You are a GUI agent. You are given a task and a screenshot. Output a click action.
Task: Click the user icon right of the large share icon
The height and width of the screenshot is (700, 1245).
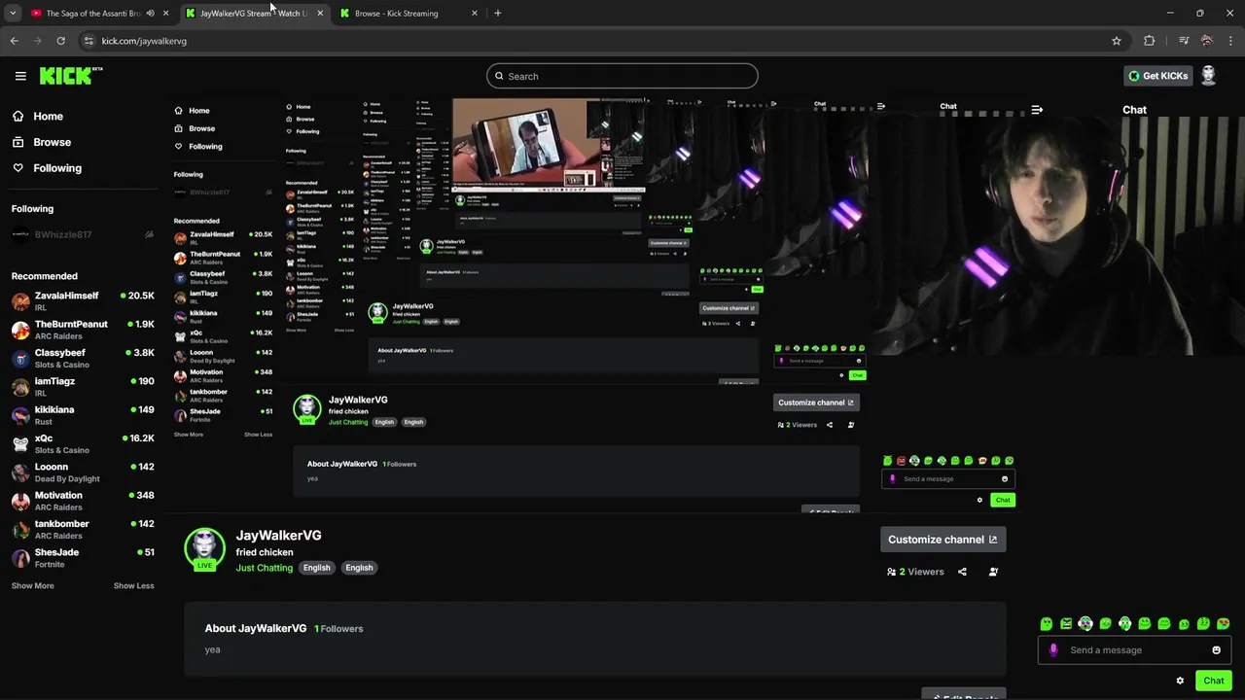point(993,572)
